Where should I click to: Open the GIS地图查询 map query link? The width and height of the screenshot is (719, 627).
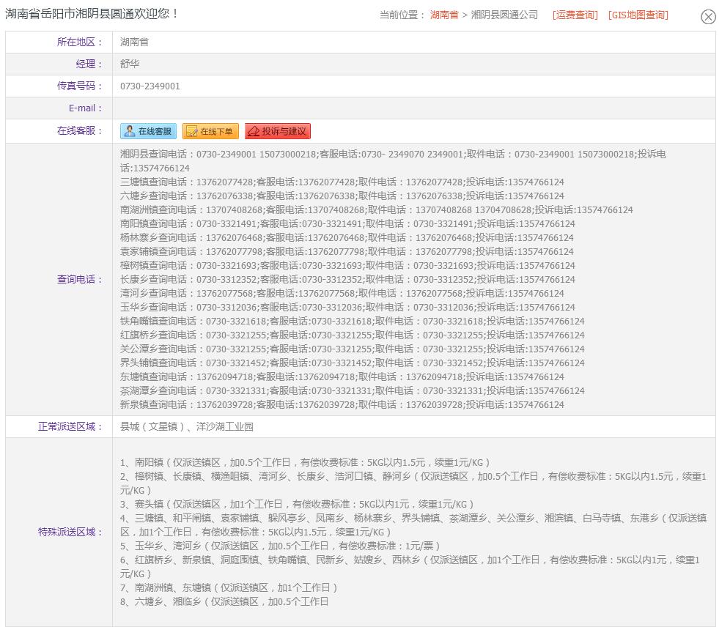click(x=638, y=15)
